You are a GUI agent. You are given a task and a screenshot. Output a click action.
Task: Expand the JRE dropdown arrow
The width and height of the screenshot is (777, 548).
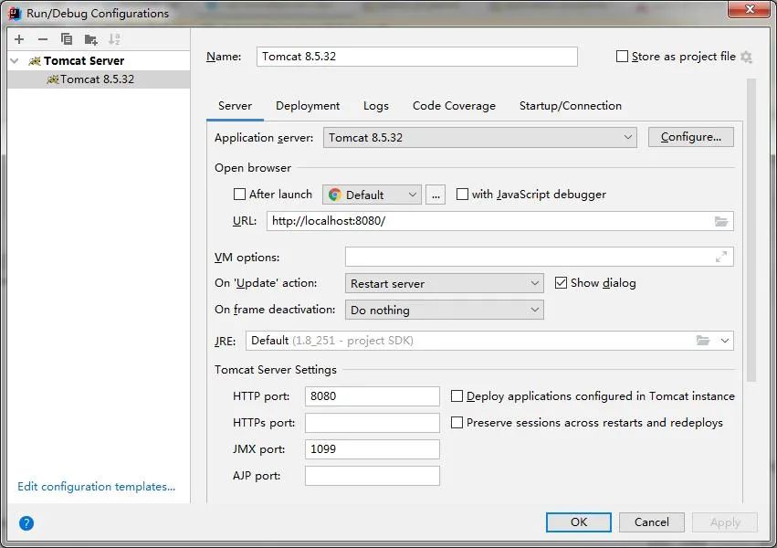click(724, 341)
